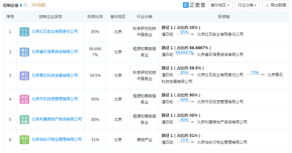The height and width of the screenshot is (153, 292).
Task: Click the 丹石投资 company logo icon
Action: coord(24,99)
